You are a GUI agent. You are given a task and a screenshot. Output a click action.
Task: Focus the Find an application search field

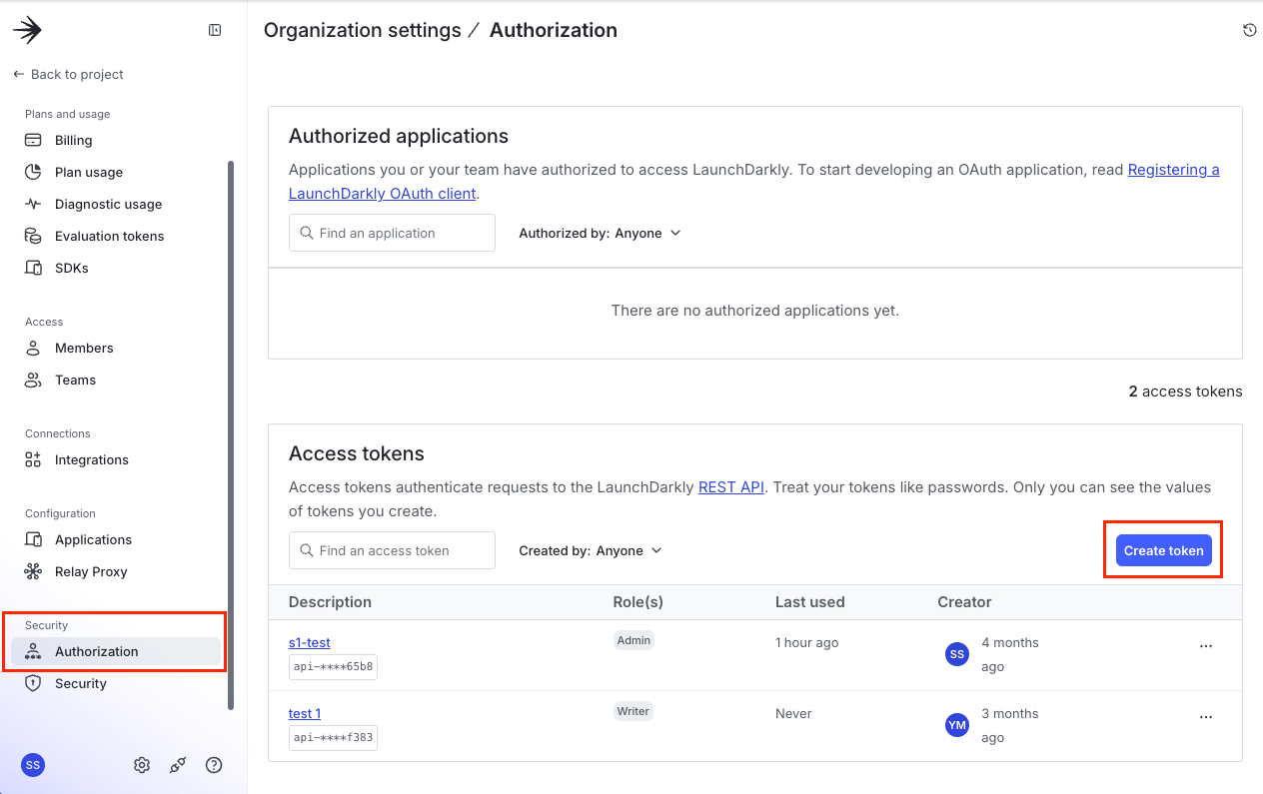pos(392,233)
